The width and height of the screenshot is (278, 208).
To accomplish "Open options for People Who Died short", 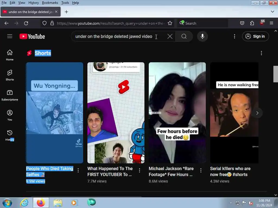I will [x=78, y=170].
